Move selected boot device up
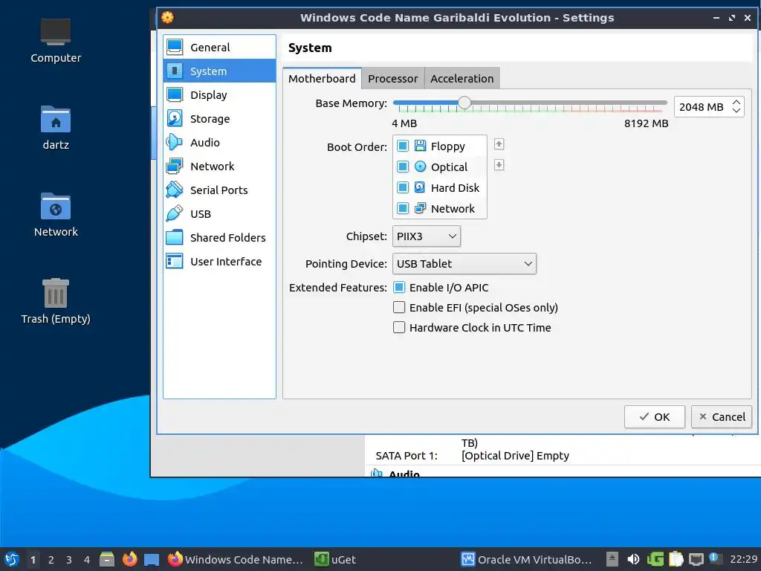The image size is (761, 571). tap(499, 144)
